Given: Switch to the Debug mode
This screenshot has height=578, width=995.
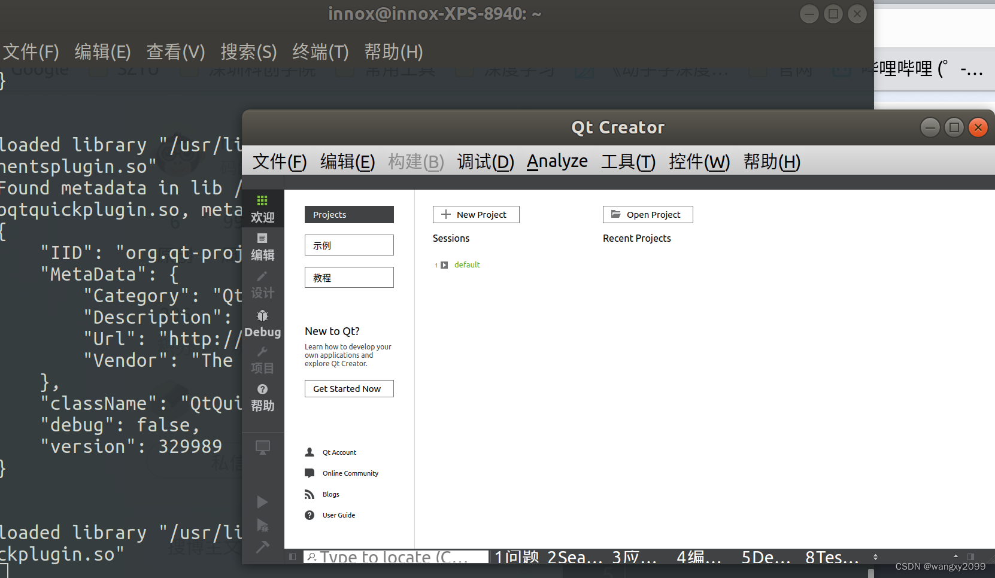Looking at the screenshot, I should [x=262, y=324].
